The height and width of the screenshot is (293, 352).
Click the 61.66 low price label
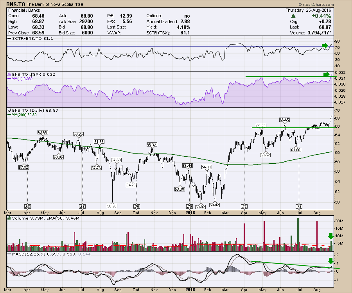click(x=295, y=150)
